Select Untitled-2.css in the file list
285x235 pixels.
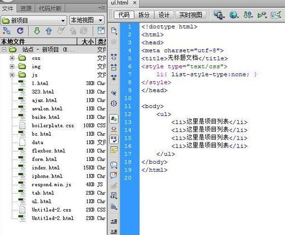coord(52,210)
